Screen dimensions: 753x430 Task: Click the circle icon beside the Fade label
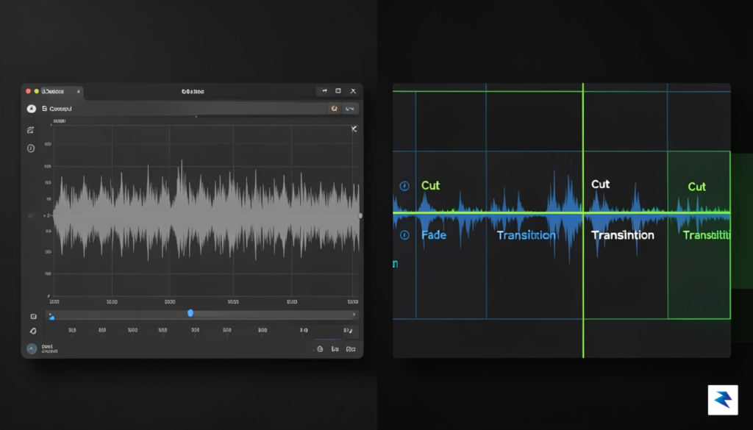[404, 234]
